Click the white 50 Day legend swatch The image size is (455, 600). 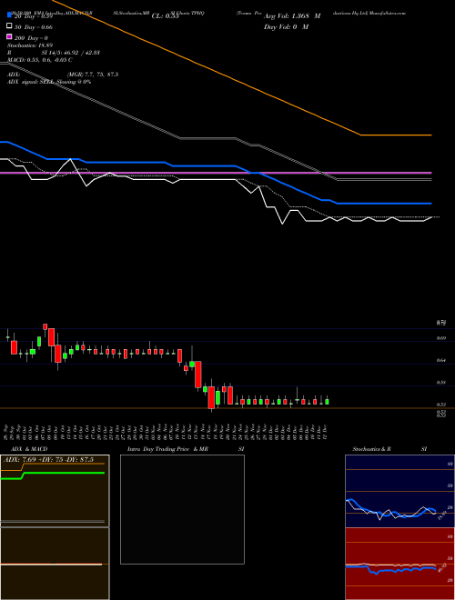pyautogui.click(x=9, y=26)
